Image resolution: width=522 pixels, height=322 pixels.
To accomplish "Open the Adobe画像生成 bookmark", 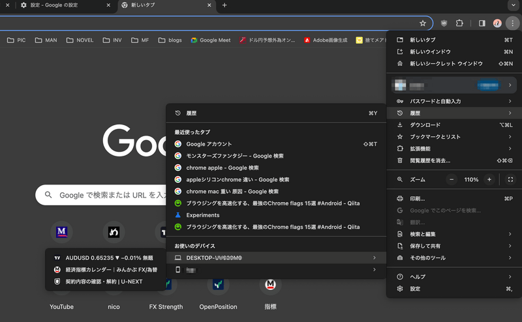I will (326, 40).
